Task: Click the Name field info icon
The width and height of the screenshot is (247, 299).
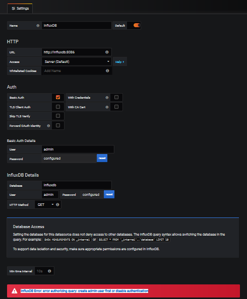Action: coord(38,26)
